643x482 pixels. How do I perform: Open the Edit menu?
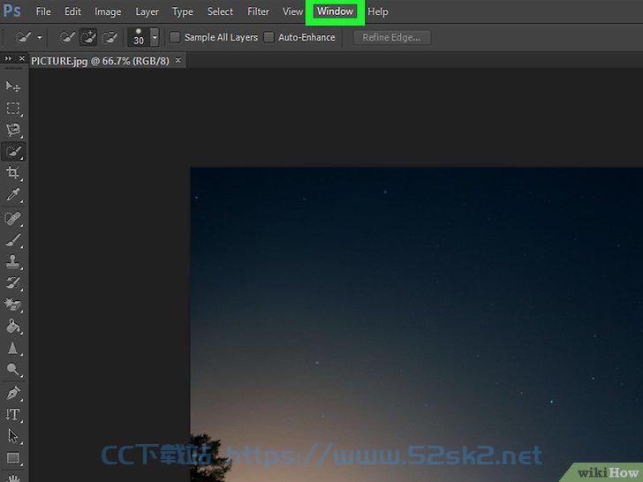coord(72,11)
